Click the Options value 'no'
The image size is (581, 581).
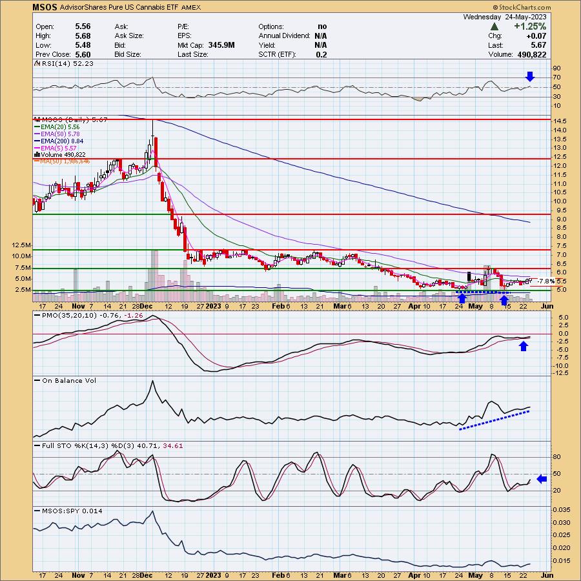[322, 26]
